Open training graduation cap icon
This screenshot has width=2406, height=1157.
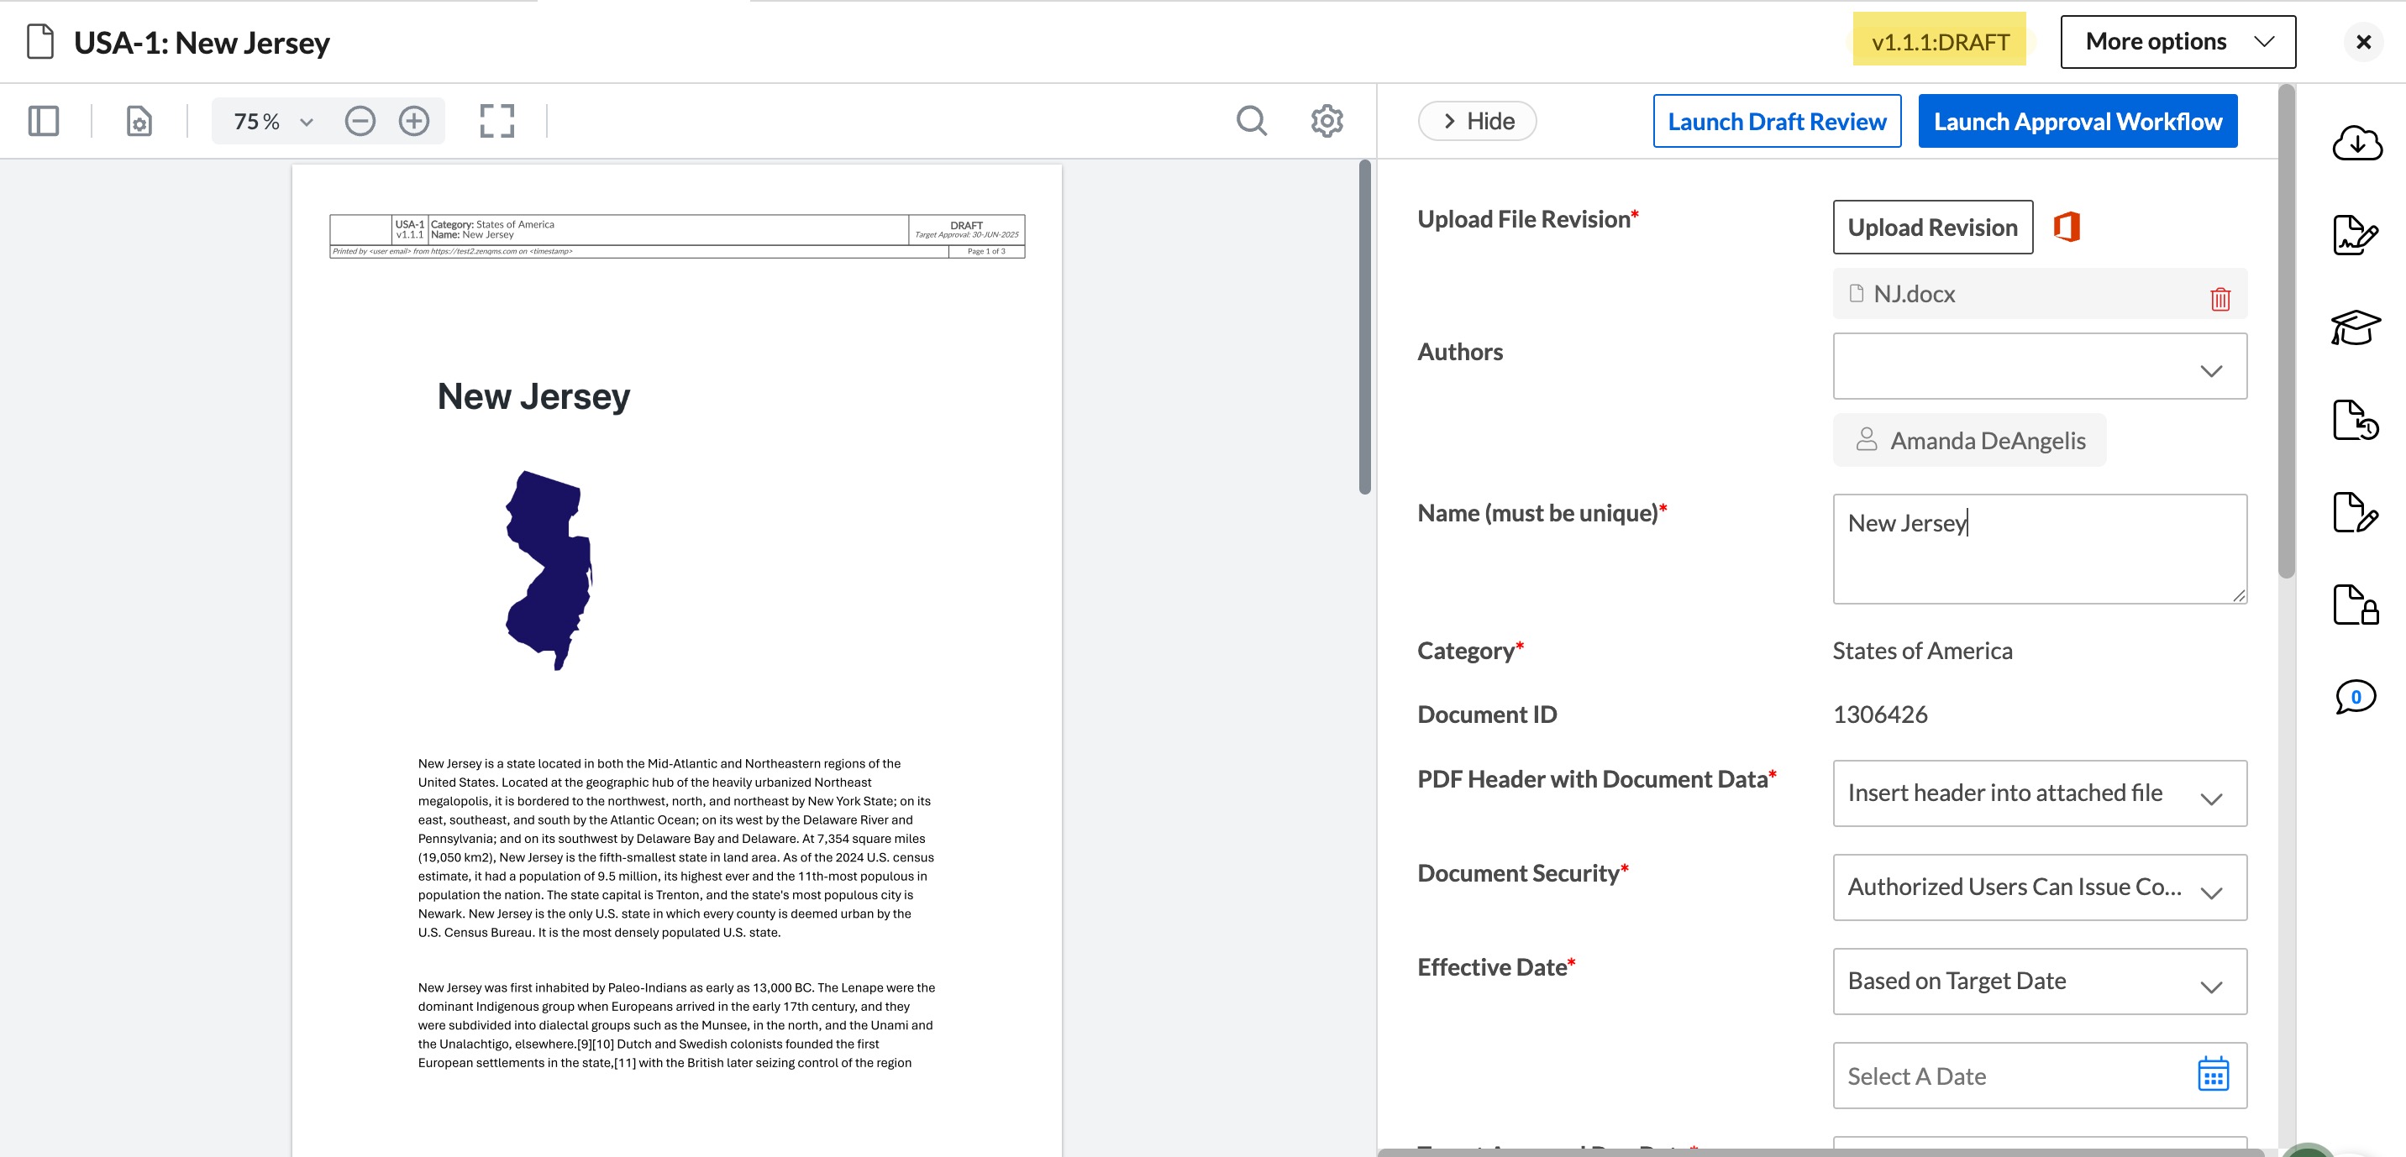pyautogui.click(x=2356, y=327)
